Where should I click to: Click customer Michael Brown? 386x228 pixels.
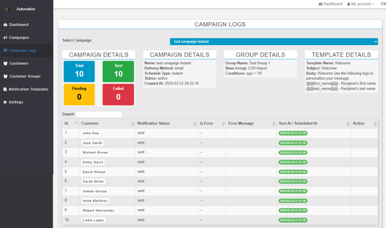pos(95,153)
